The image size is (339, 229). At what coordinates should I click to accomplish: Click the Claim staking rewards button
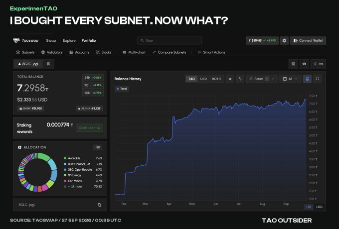coord(89,128)
